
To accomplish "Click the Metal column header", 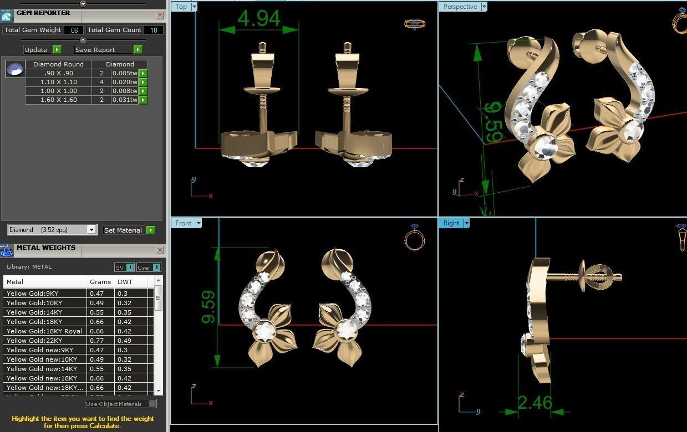I will [x=45, y=282].
